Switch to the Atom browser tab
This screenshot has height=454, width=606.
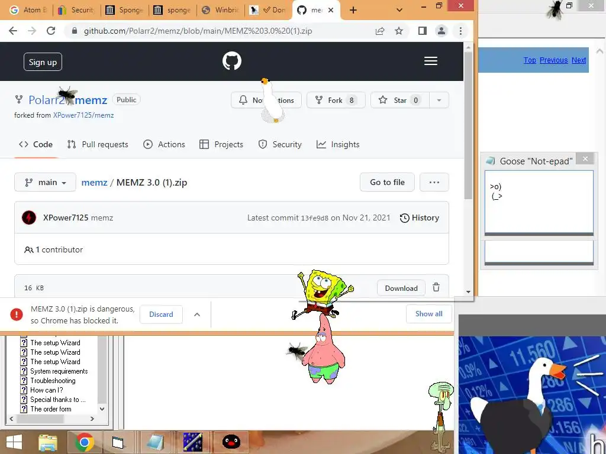coord(27,11)
